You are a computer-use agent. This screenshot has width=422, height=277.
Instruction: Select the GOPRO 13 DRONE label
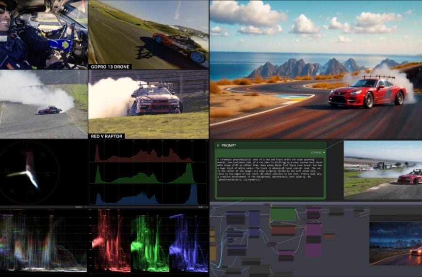click(x=110, y=67)
